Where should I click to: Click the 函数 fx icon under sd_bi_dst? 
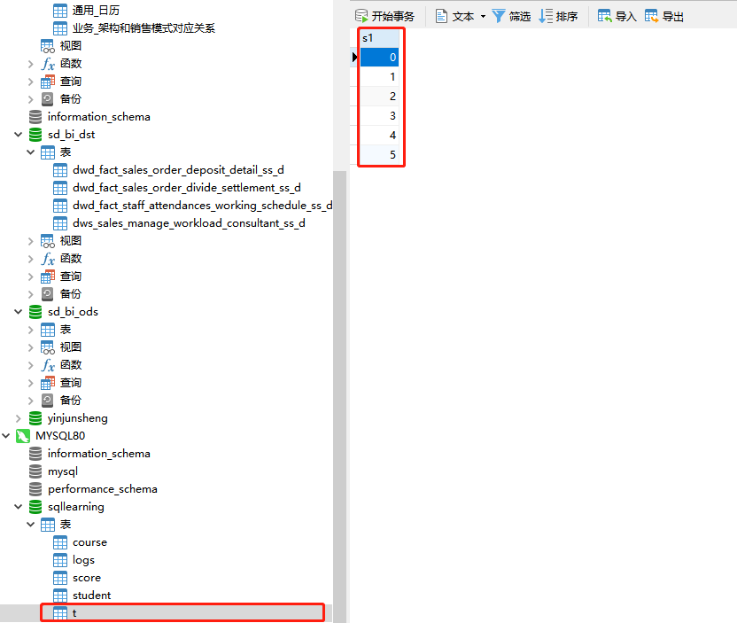pyautogui.click(x=48, y=259)
